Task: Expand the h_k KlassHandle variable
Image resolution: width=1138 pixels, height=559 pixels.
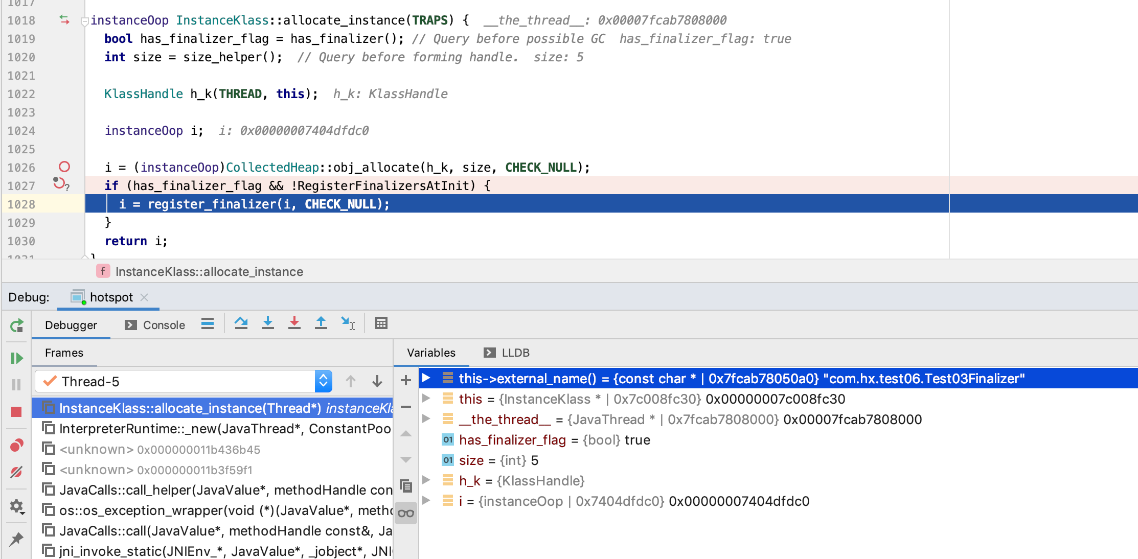Action: (x=426, y=480)
